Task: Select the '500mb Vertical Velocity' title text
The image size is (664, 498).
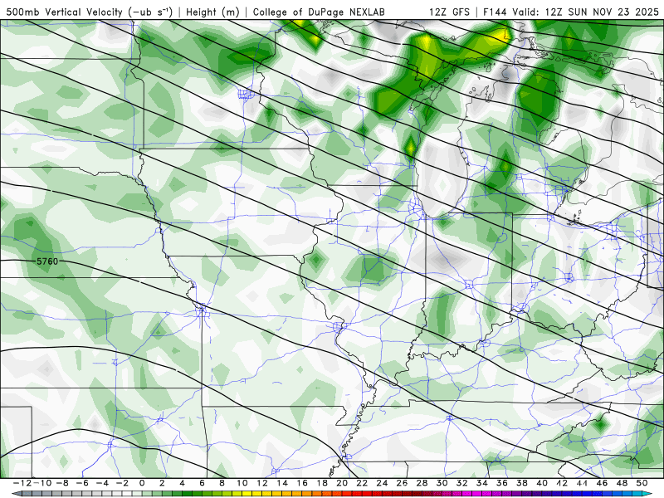Action: point(64,12)
